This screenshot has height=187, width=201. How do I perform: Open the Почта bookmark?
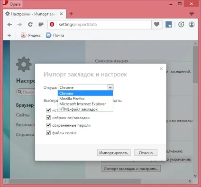coord(55,35)
